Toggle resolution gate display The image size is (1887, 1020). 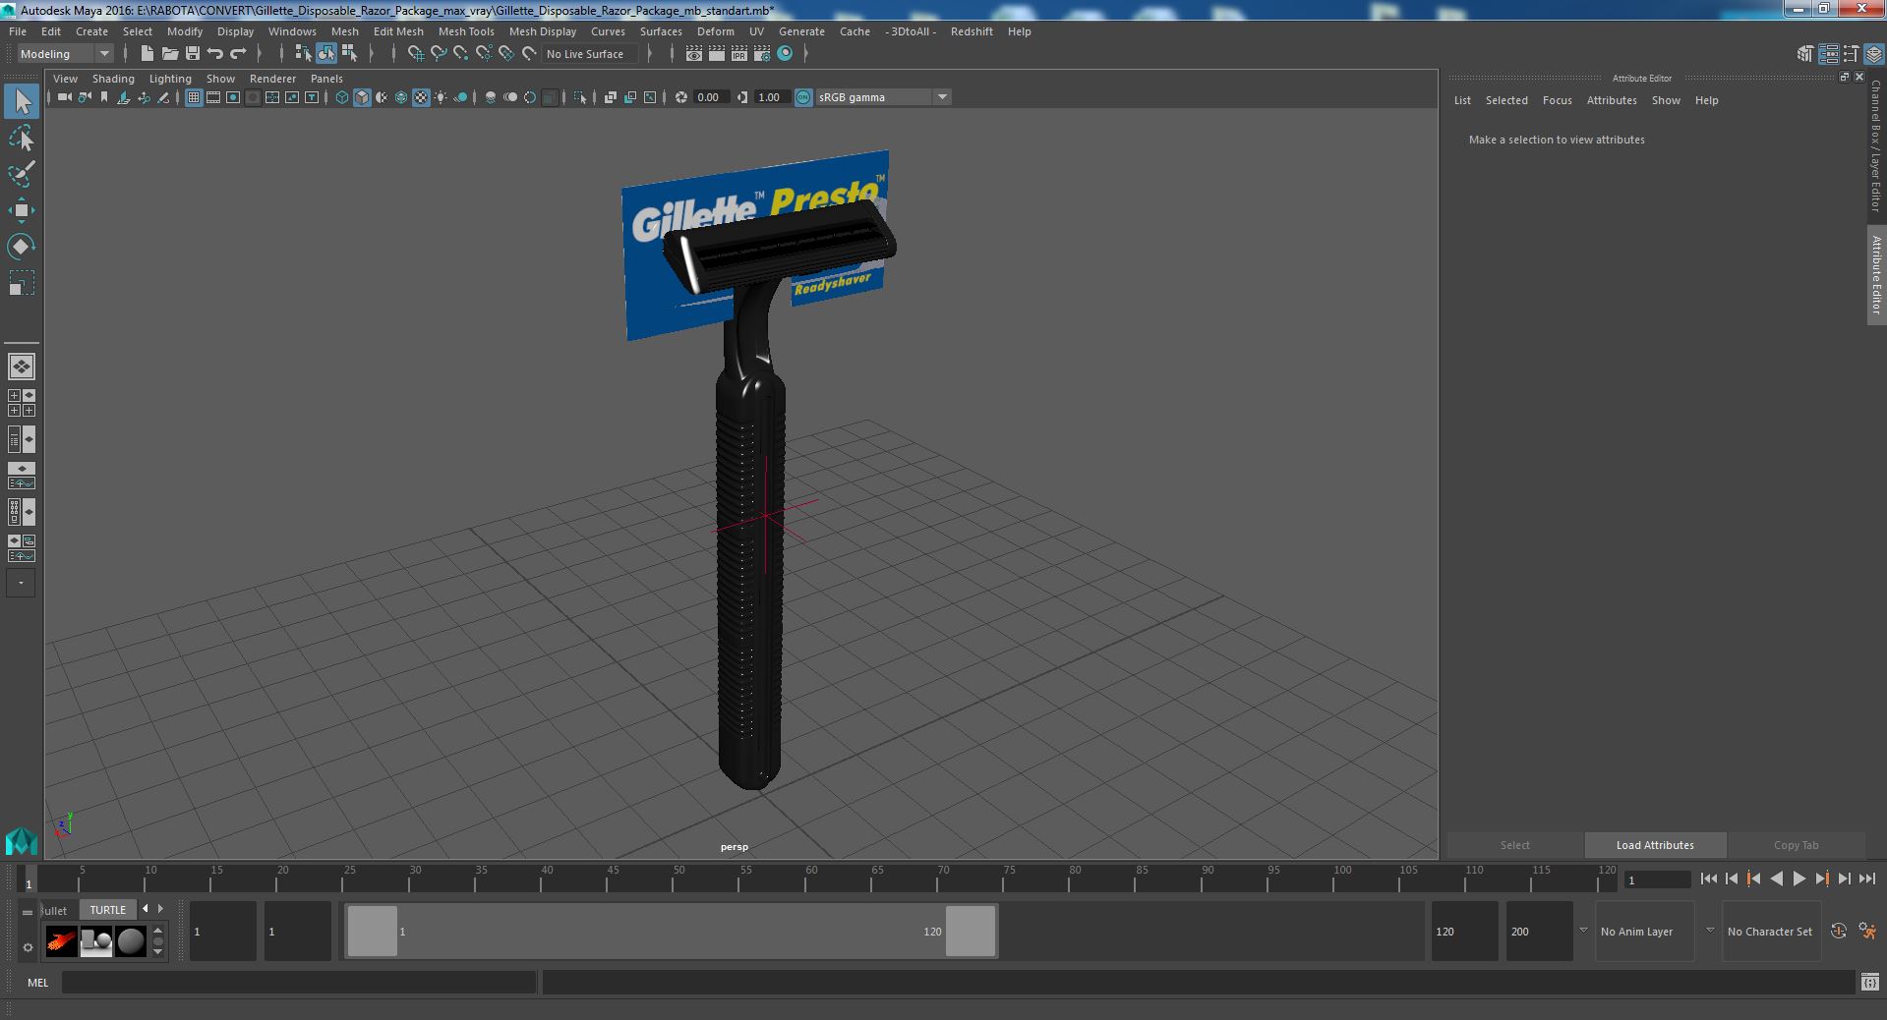[x=233, y=97]
